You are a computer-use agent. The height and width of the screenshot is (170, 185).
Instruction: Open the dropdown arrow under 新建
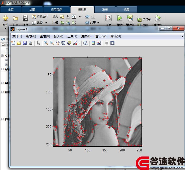[5, 28]
